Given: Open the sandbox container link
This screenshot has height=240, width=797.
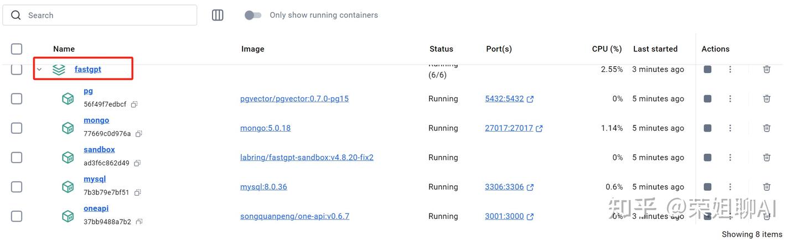Looking at the screenshot, I should [100, 149].
